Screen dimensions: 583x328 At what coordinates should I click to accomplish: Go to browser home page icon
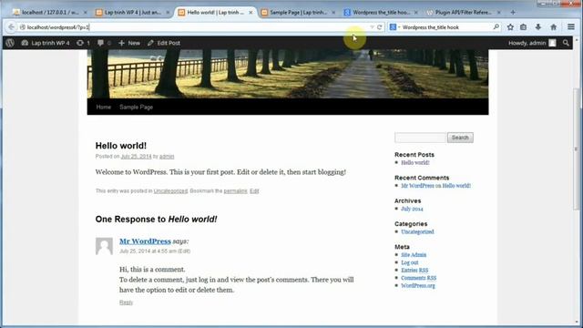point(554,27)
